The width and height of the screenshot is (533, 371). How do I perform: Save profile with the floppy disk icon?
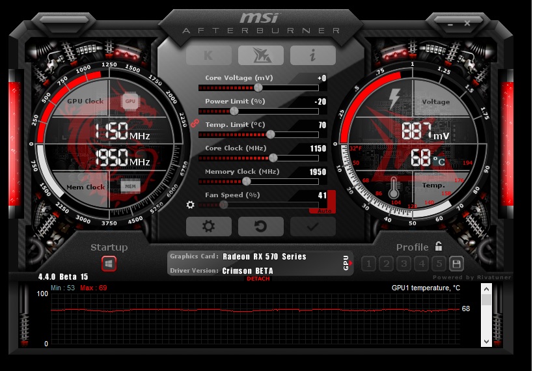point(456,264)
